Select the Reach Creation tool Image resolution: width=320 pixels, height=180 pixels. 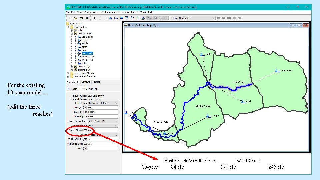click(x=116, y=18)
